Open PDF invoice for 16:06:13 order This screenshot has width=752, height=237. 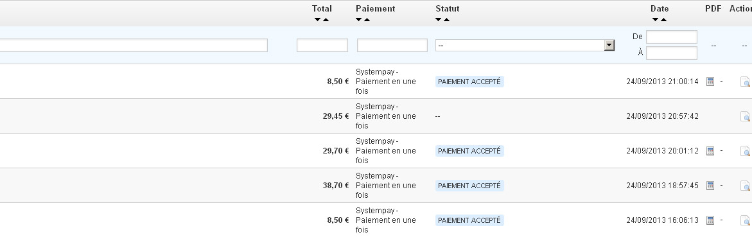pos(710,220)
